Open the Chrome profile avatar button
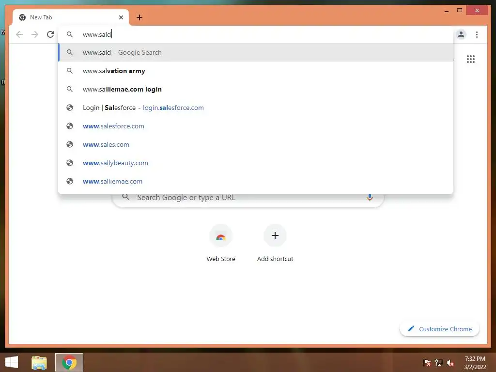Viewport: 496px width, 372px height. click(461, 34)
